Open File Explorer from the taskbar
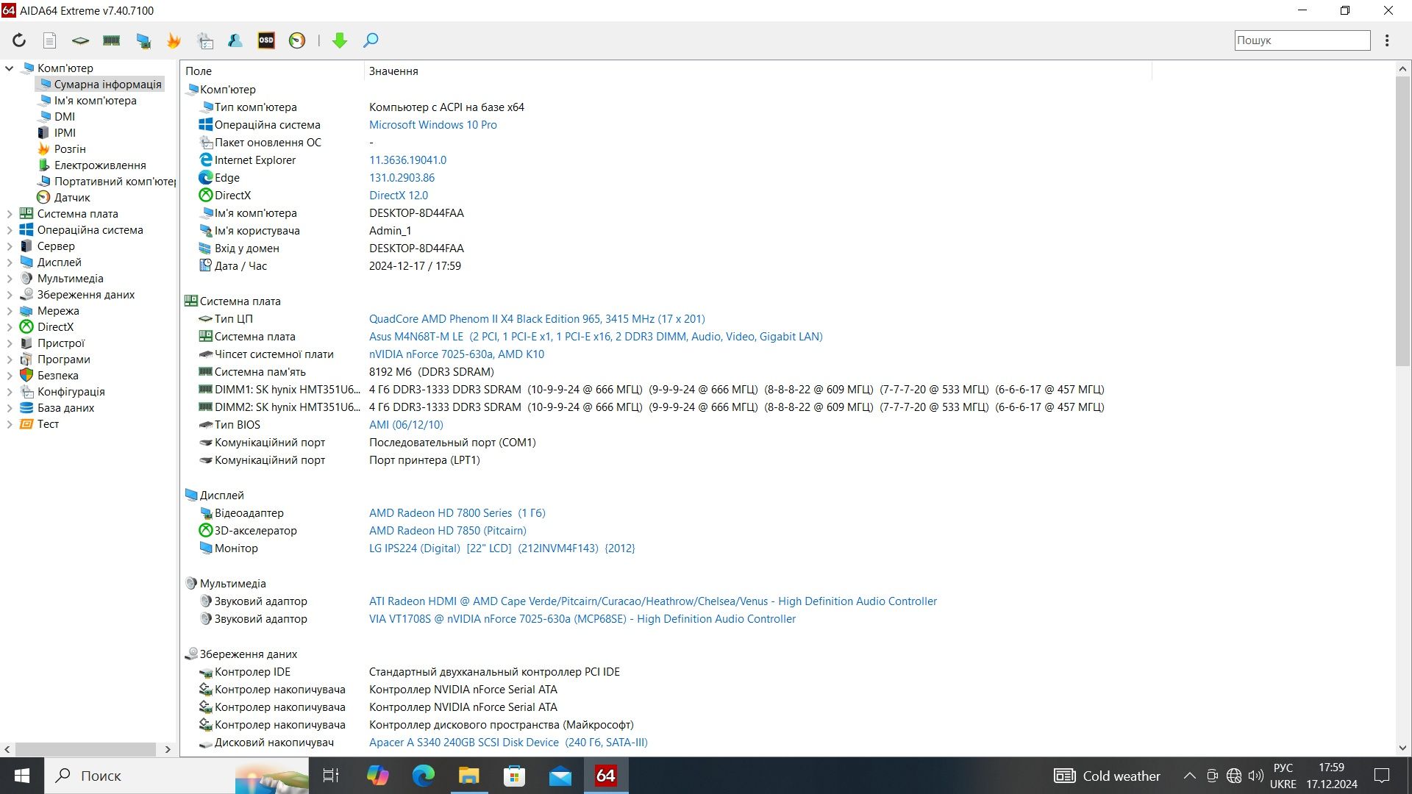The height and width of the screenshot is (794, 1412). point(468,776)
